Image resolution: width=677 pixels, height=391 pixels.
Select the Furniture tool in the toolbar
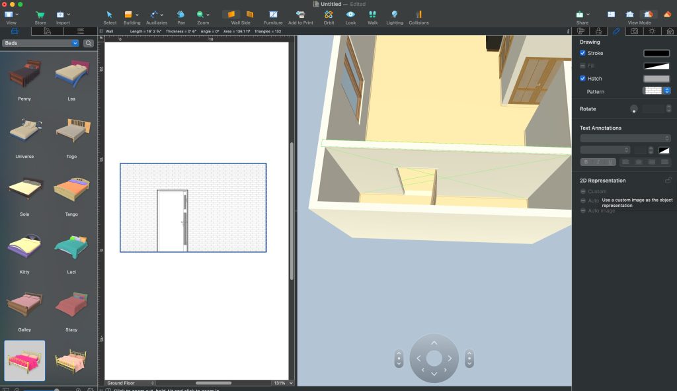pyautogui.click(x=273, y=15)
